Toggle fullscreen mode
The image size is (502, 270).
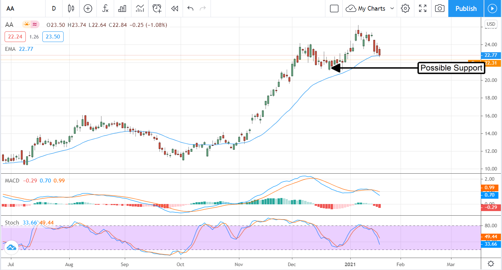(x=423, y=8)
